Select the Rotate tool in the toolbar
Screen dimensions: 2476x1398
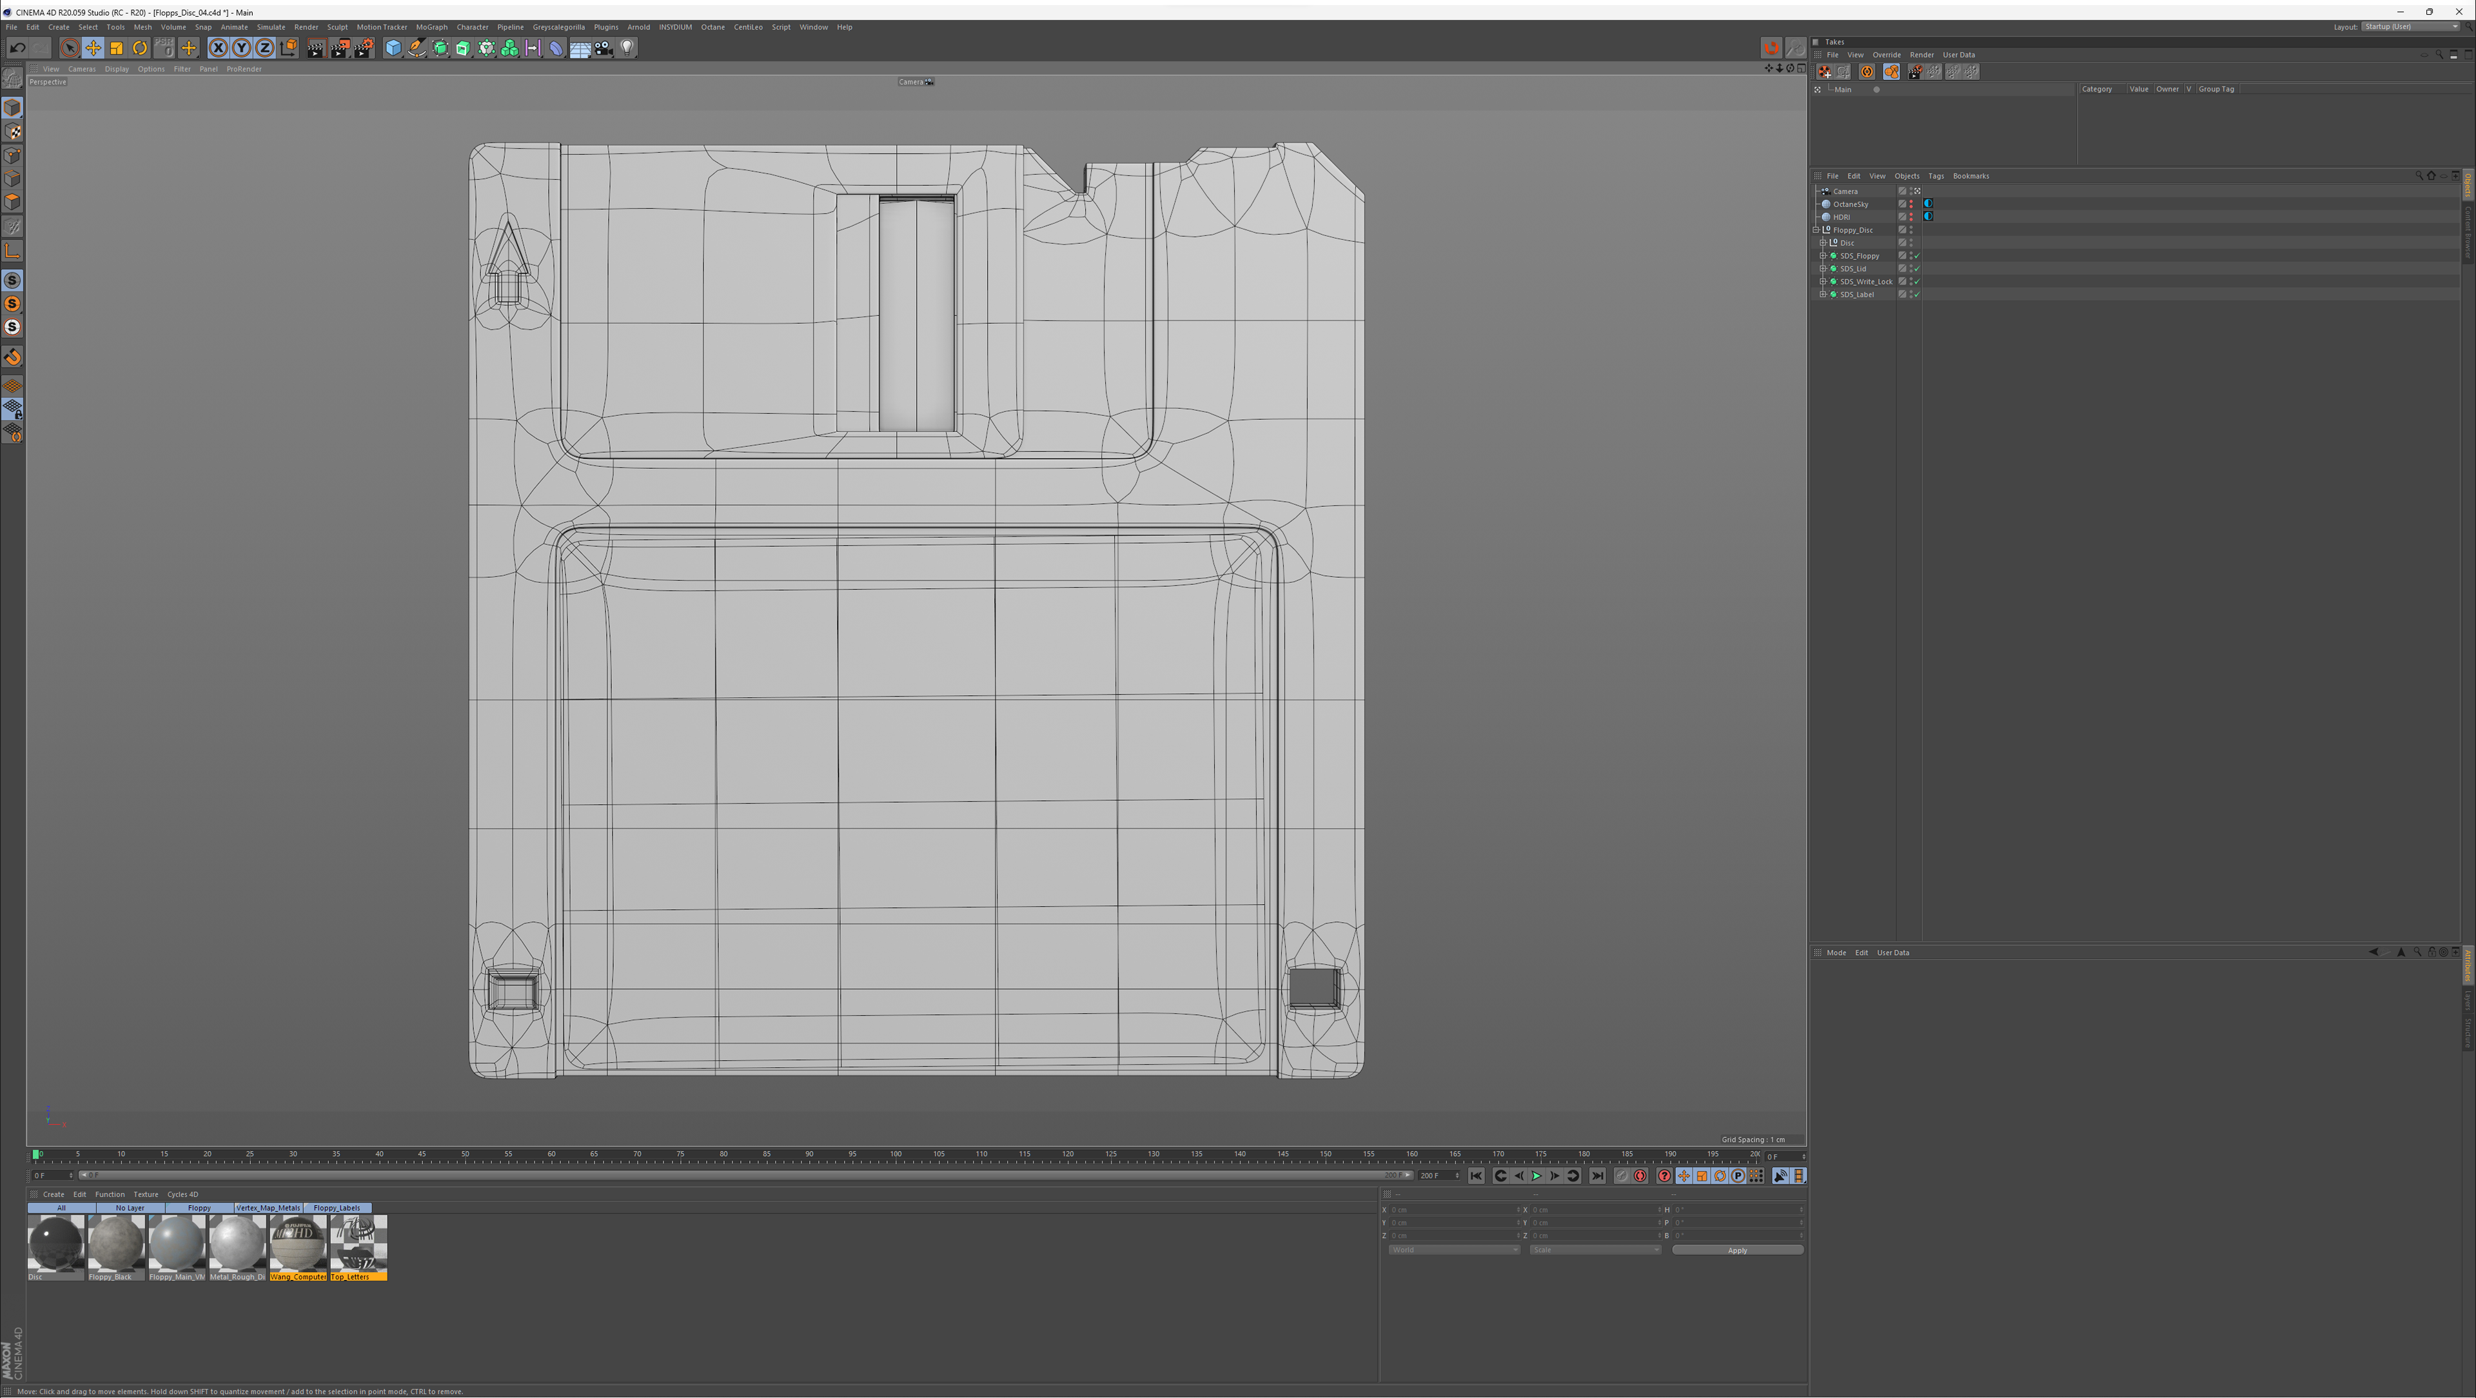(141, 48)
